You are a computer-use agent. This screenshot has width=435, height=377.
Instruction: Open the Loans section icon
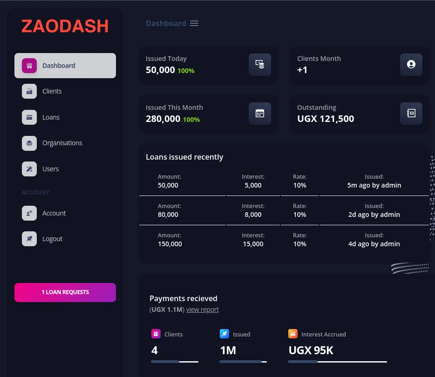pyautogui.click(x=29, y=117)
